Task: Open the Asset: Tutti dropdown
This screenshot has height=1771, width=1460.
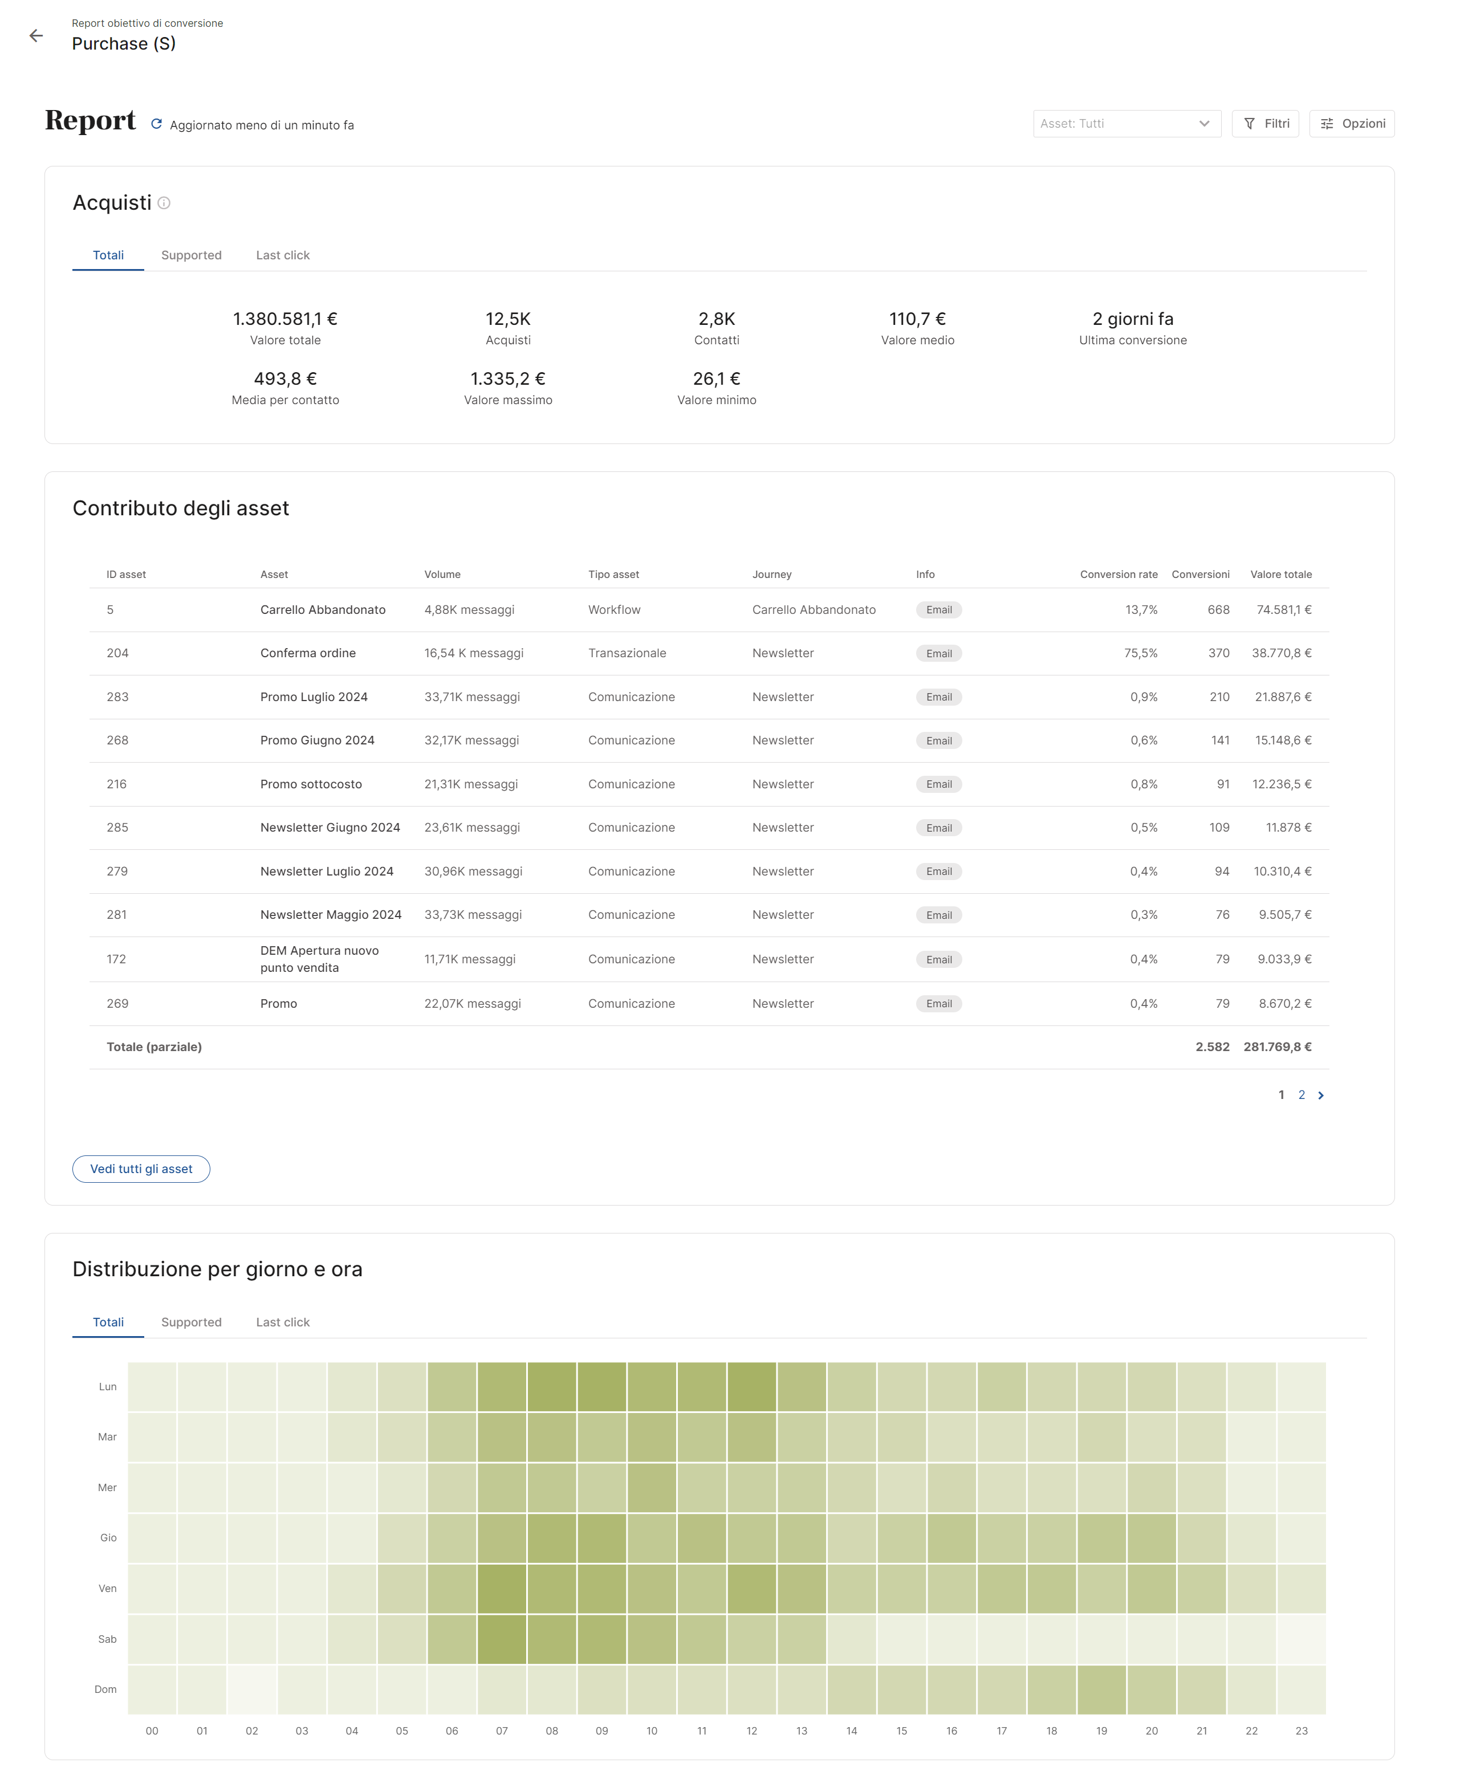Action: (1128, 124)
